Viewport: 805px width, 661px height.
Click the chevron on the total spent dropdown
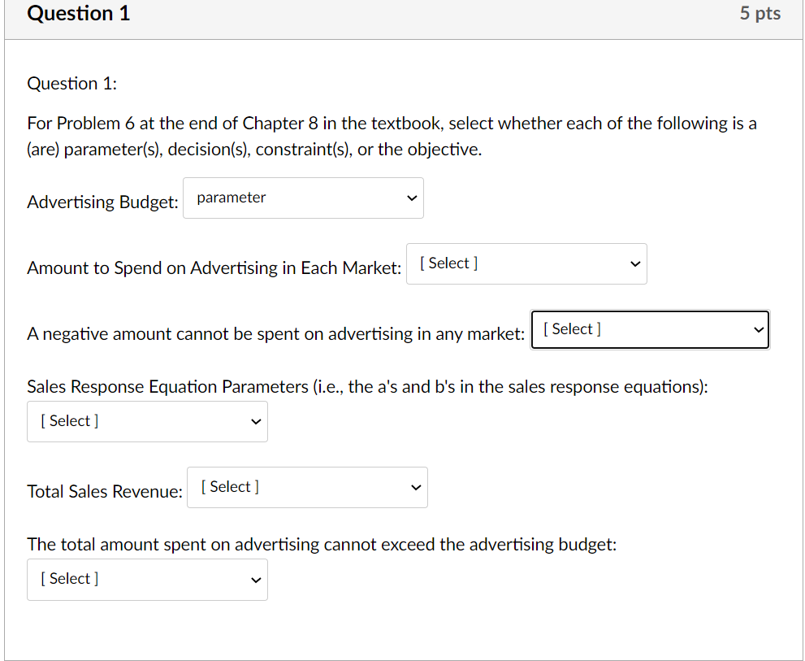(x=255, y=579)
